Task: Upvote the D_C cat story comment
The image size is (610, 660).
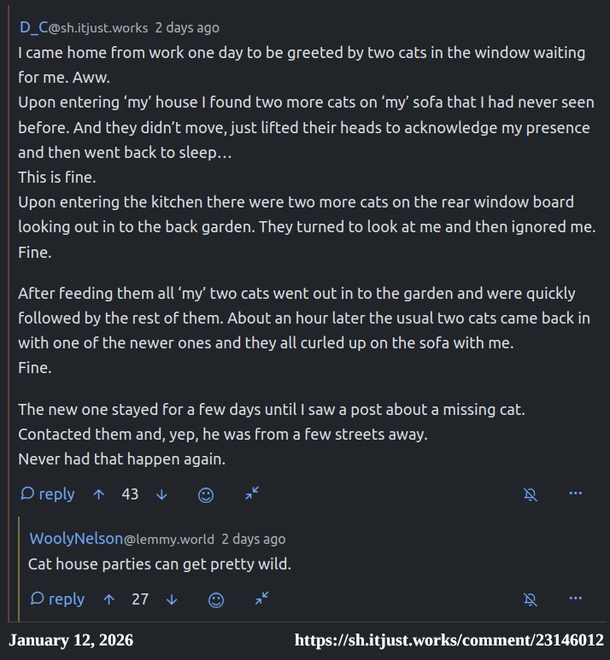Action: click(x=98, y=494)
